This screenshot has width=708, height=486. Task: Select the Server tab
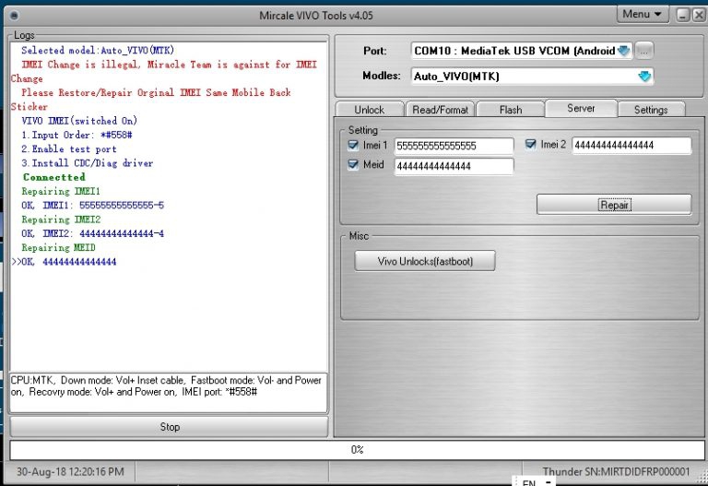(x=581, y=109)
